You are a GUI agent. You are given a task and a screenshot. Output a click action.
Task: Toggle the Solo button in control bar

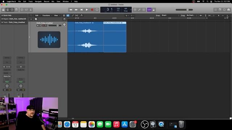[144, 10]
